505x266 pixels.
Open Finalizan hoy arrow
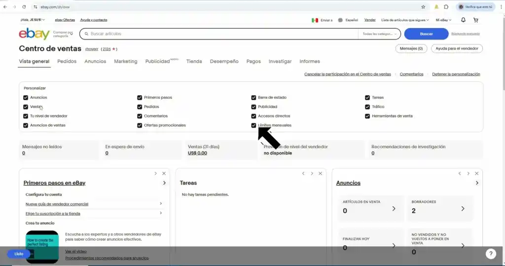394,246
